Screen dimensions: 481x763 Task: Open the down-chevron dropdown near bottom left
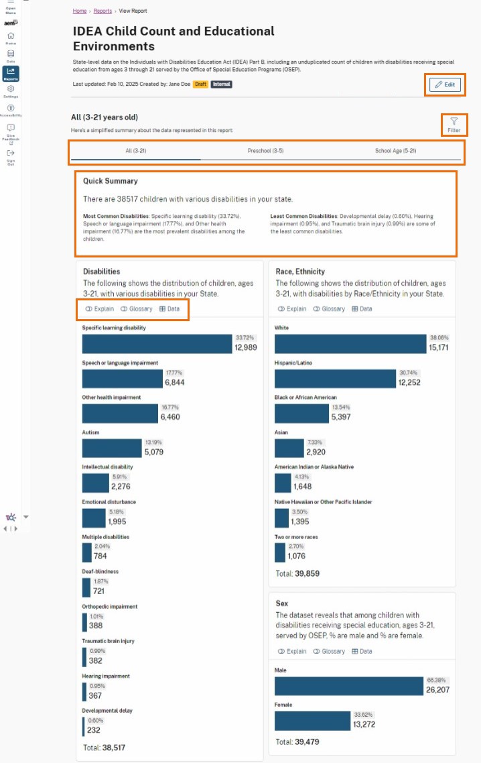[25, 517]
